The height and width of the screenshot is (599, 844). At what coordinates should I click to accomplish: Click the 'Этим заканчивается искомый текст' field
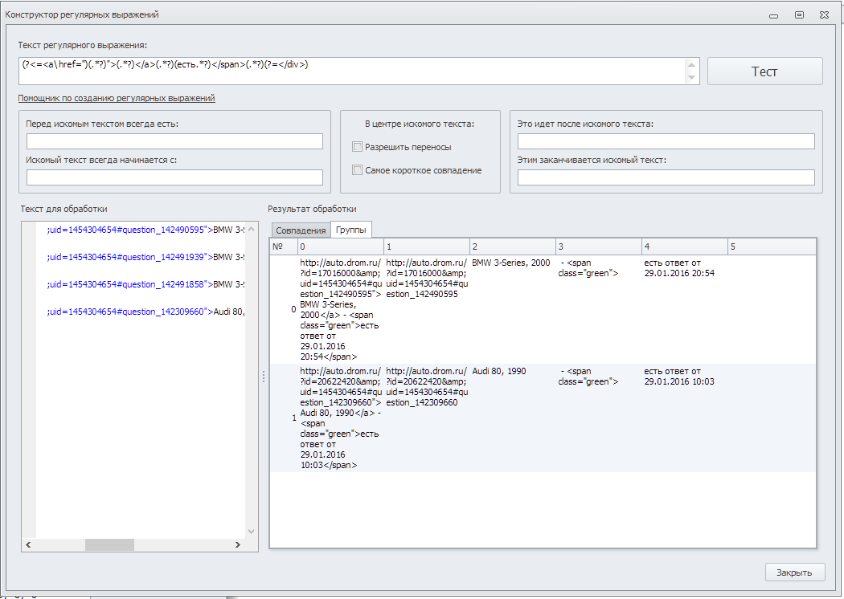[666, 177]
